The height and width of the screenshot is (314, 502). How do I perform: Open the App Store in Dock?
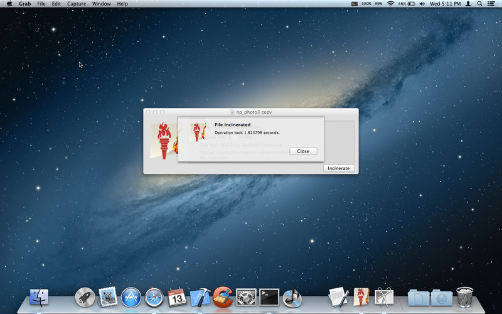pyautogui.click(x=131, y=297)
